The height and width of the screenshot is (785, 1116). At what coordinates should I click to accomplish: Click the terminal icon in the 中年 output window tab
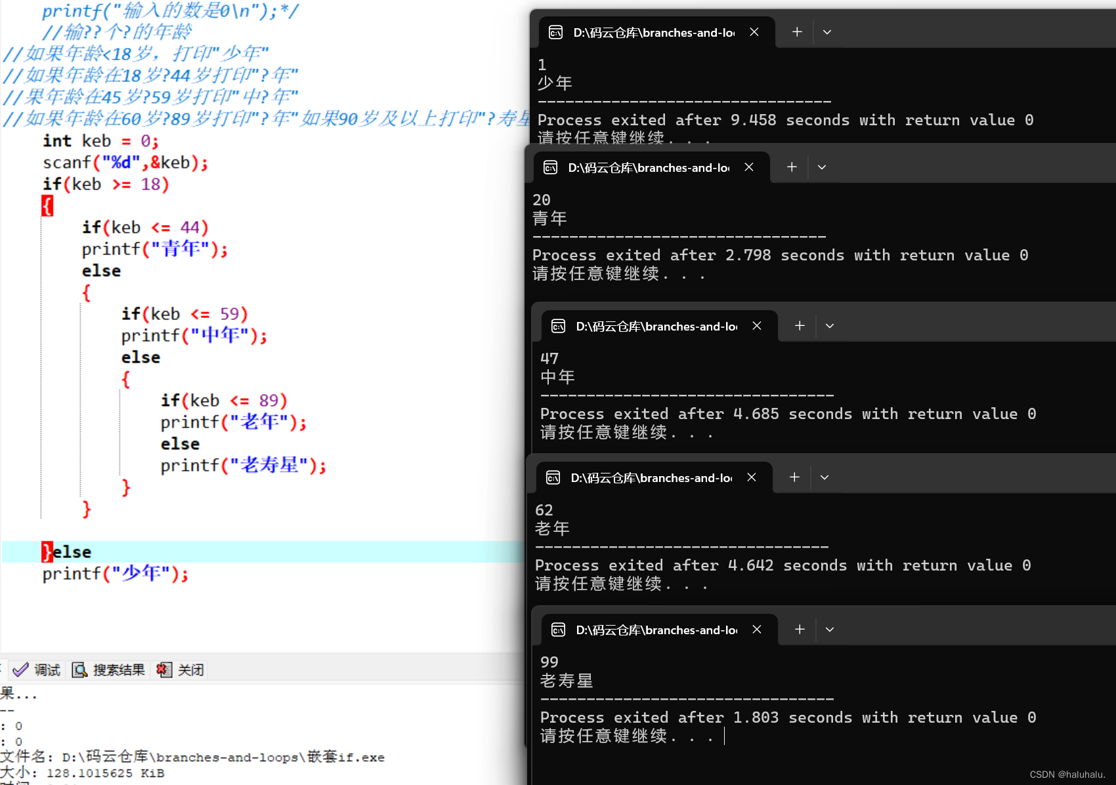[x=558, y=326]
